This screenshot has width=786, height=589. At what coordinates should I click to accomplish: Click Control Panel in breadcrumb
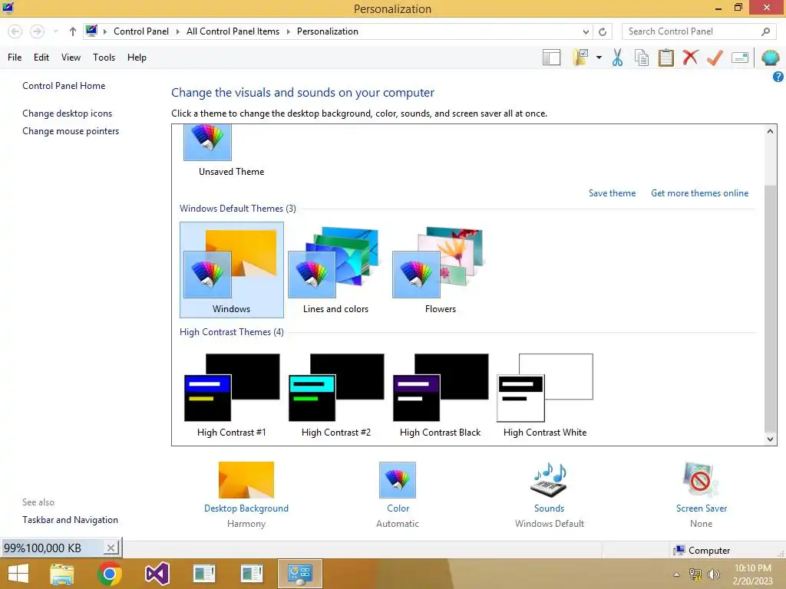141,31
